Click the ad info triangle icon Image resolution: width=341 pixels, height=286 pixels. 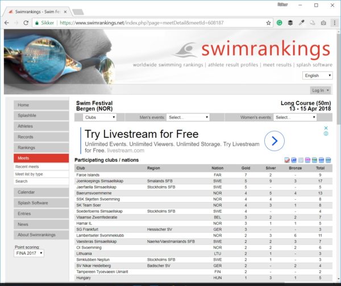tap(326, 128)
